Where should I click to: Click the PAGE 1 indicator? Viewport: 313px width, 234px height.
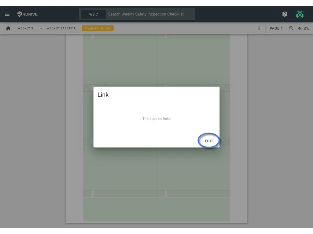(x=276, y=28)
